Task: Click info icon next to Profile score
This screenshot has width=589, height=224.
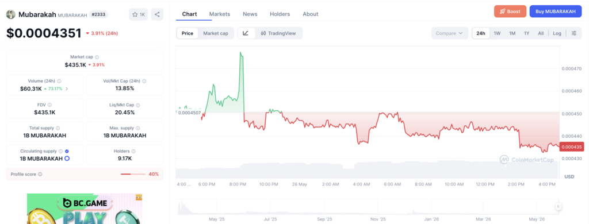Action: (x=40, y=174)
